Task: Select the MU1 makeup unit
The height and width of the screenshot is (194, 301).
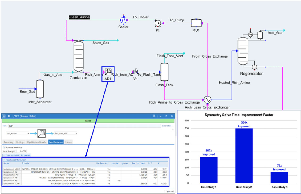Action: pos(196,23)
